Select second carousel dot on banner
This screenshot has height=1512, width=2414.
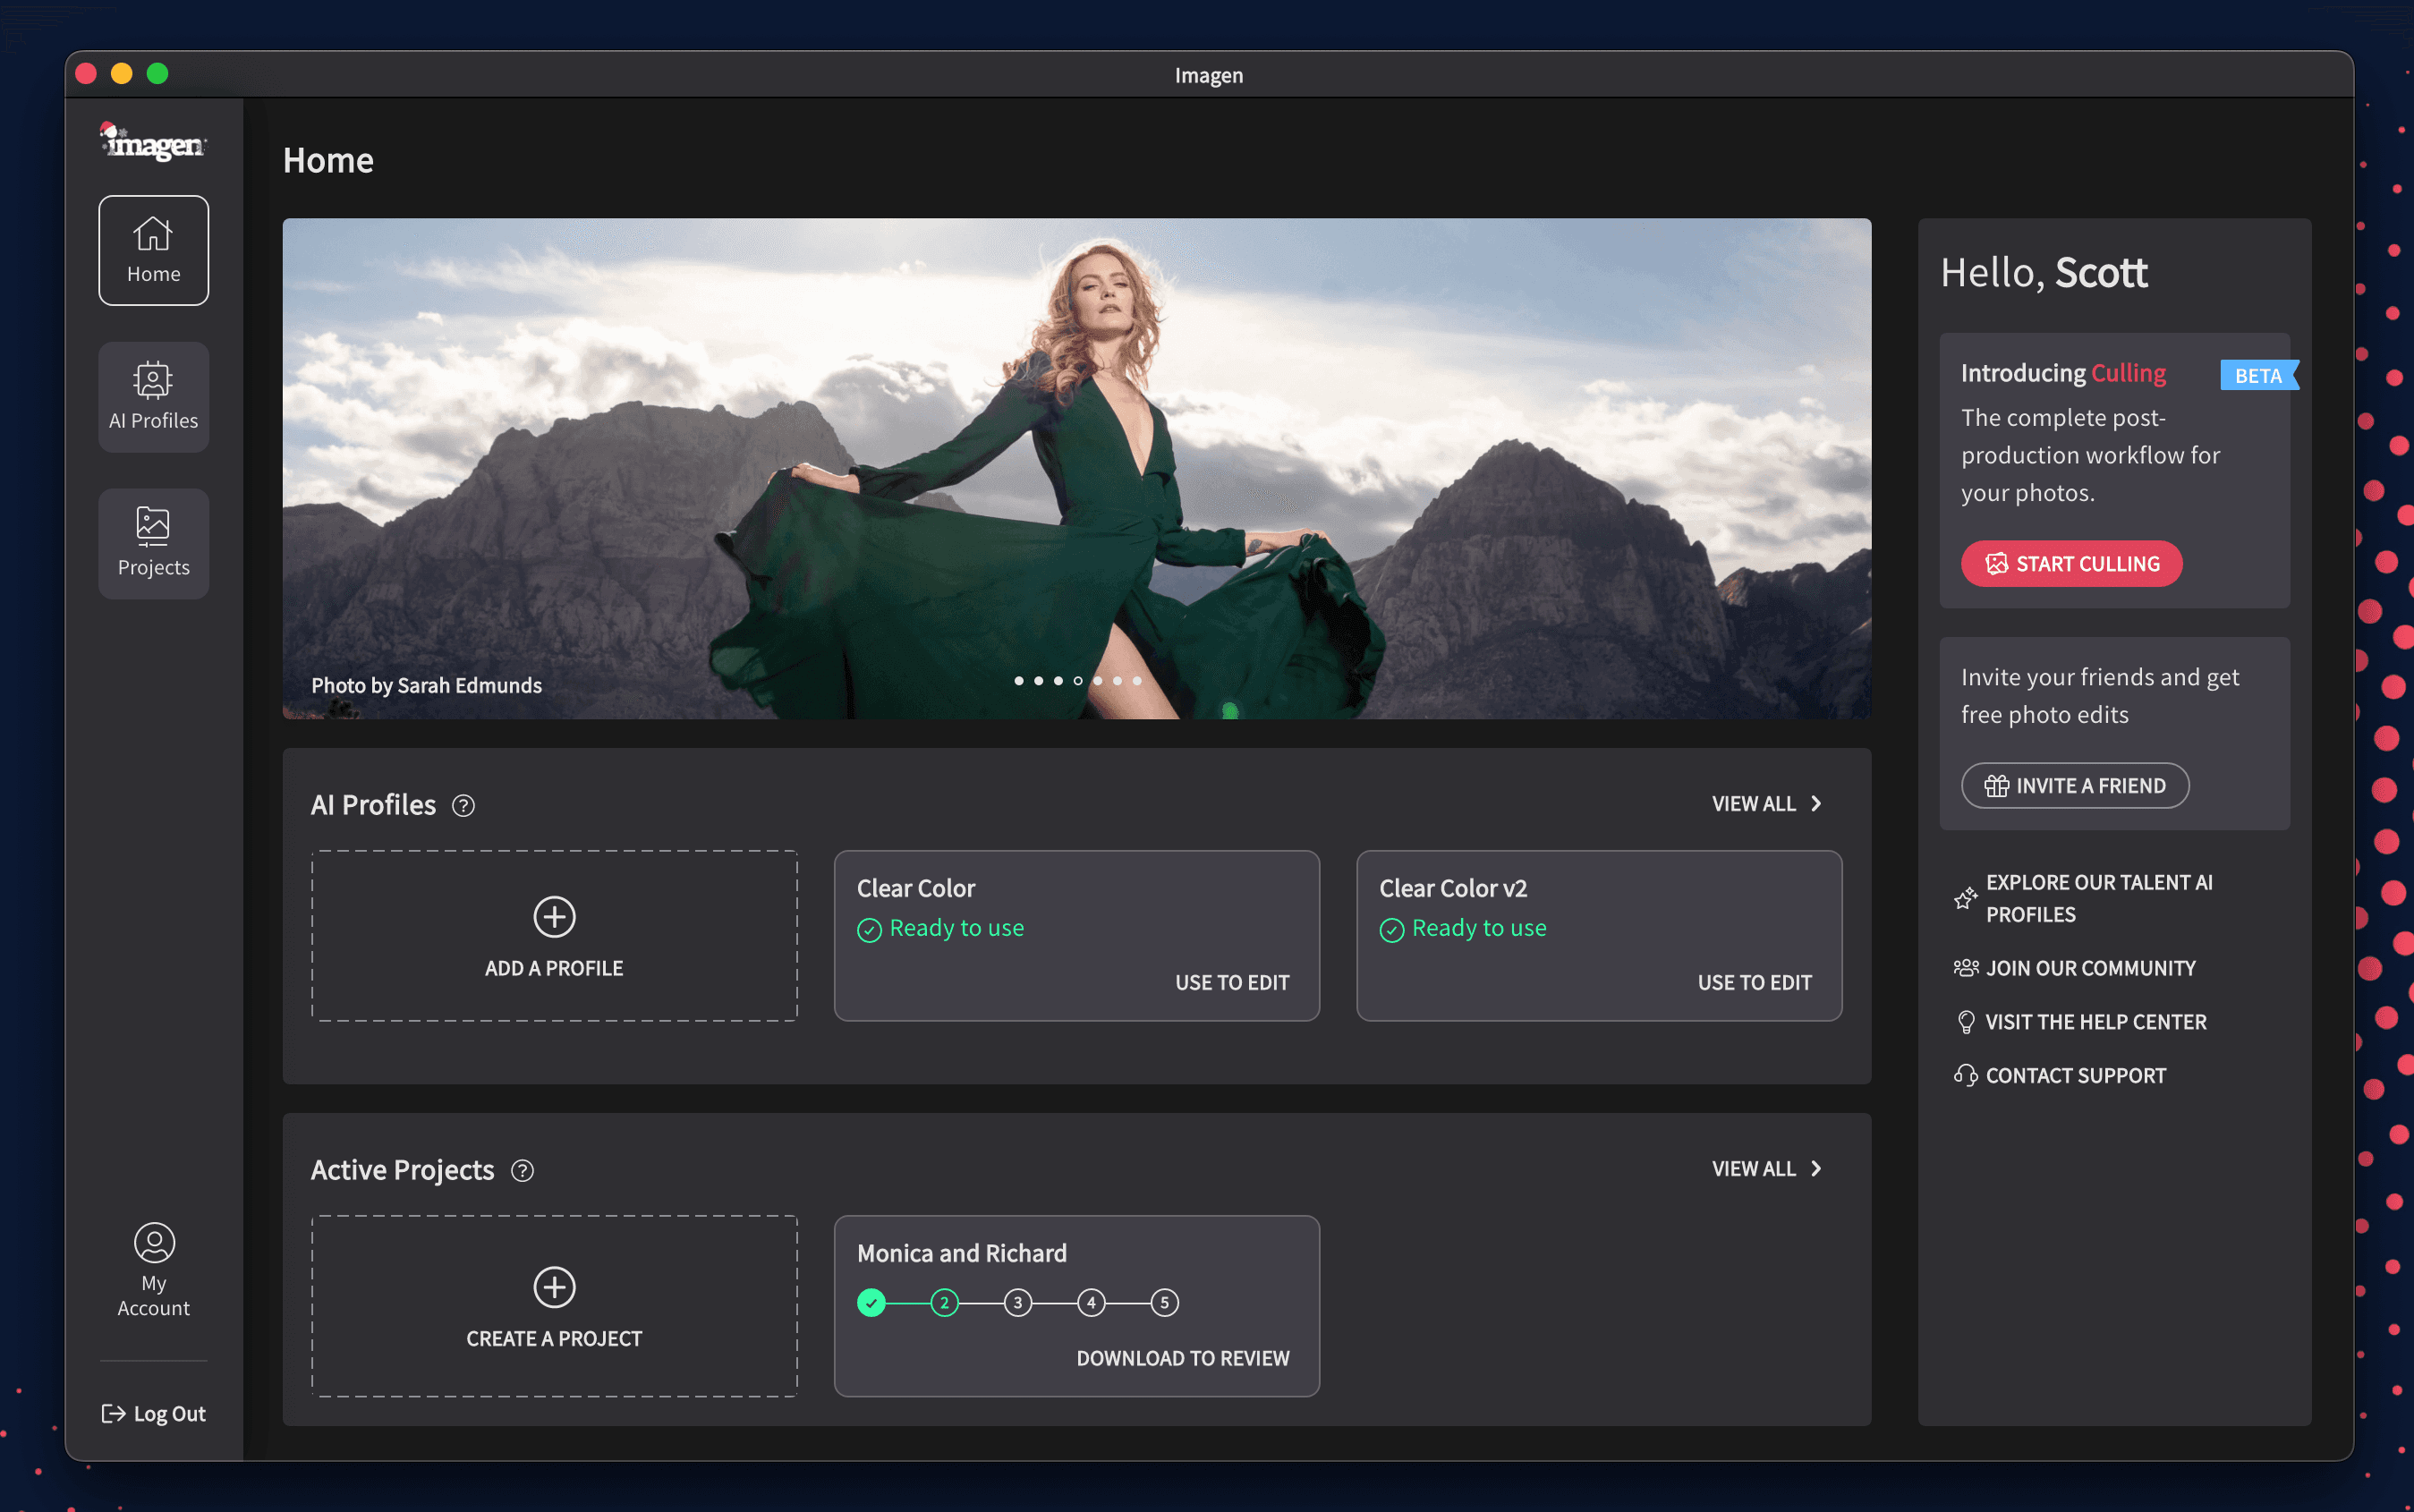(1039, 681)
